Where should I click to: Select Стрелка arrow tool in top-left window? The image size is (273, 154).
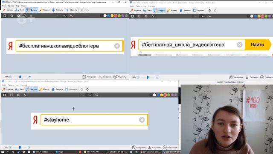click(8, 10)
